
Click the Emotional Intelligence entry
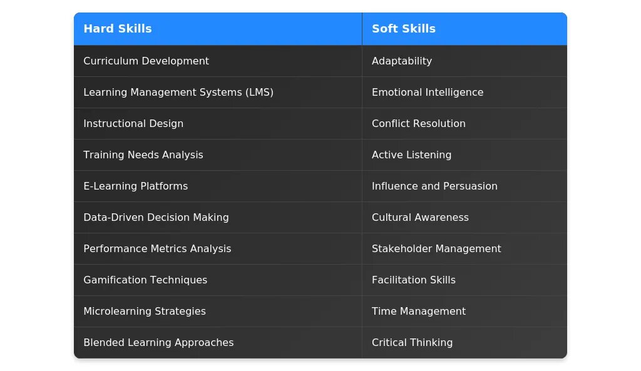(x=428, y=93)
